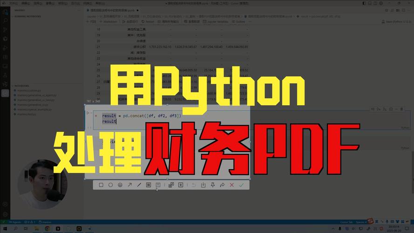Click Cursor Tab in status bar
The image size is (414, 233).
point(346,222)
